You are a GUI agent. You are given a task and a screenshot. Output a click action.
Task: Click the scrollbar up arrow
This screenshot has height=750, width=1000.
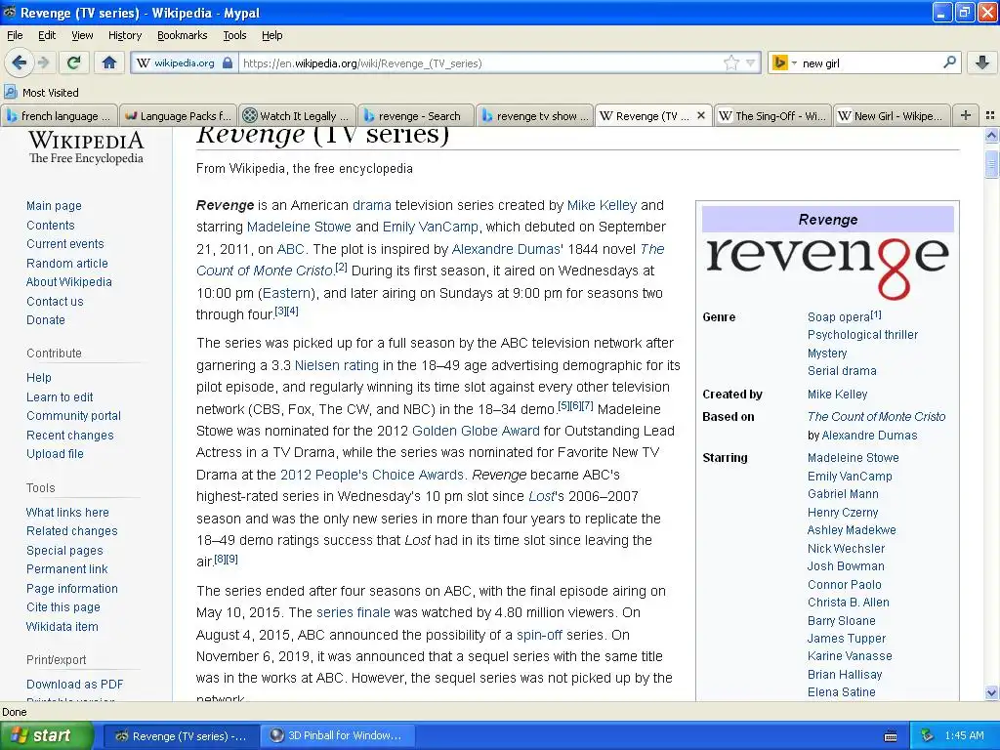[991, 135]
